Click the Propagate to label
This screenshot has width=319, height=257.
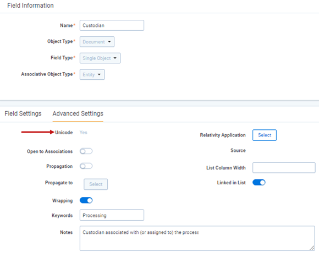59,183
